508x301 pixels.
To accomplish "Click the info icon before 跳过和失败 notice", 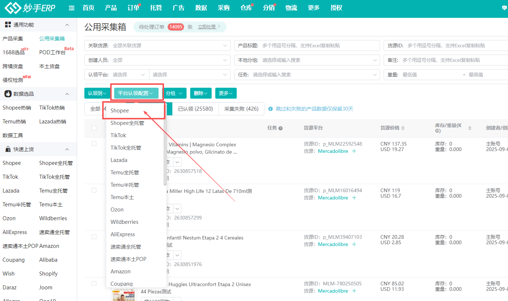I will 271,109.
